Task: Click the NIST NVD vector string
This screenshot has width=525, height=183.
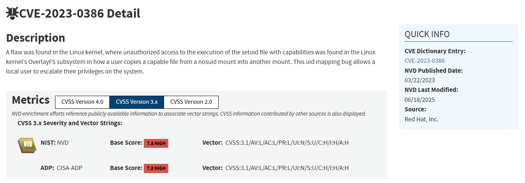Action: (x=287, y=143)
